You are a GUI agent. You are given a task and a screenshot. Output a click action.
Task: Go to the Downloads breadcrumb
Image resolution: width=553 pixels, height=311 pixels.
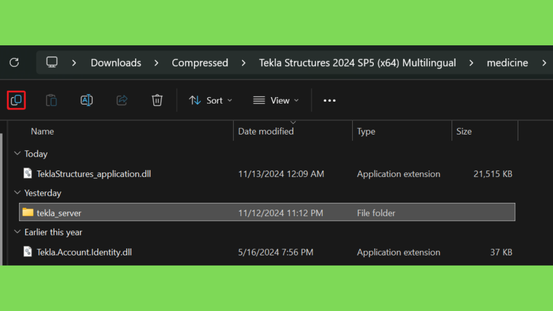(x=116, y=63)
